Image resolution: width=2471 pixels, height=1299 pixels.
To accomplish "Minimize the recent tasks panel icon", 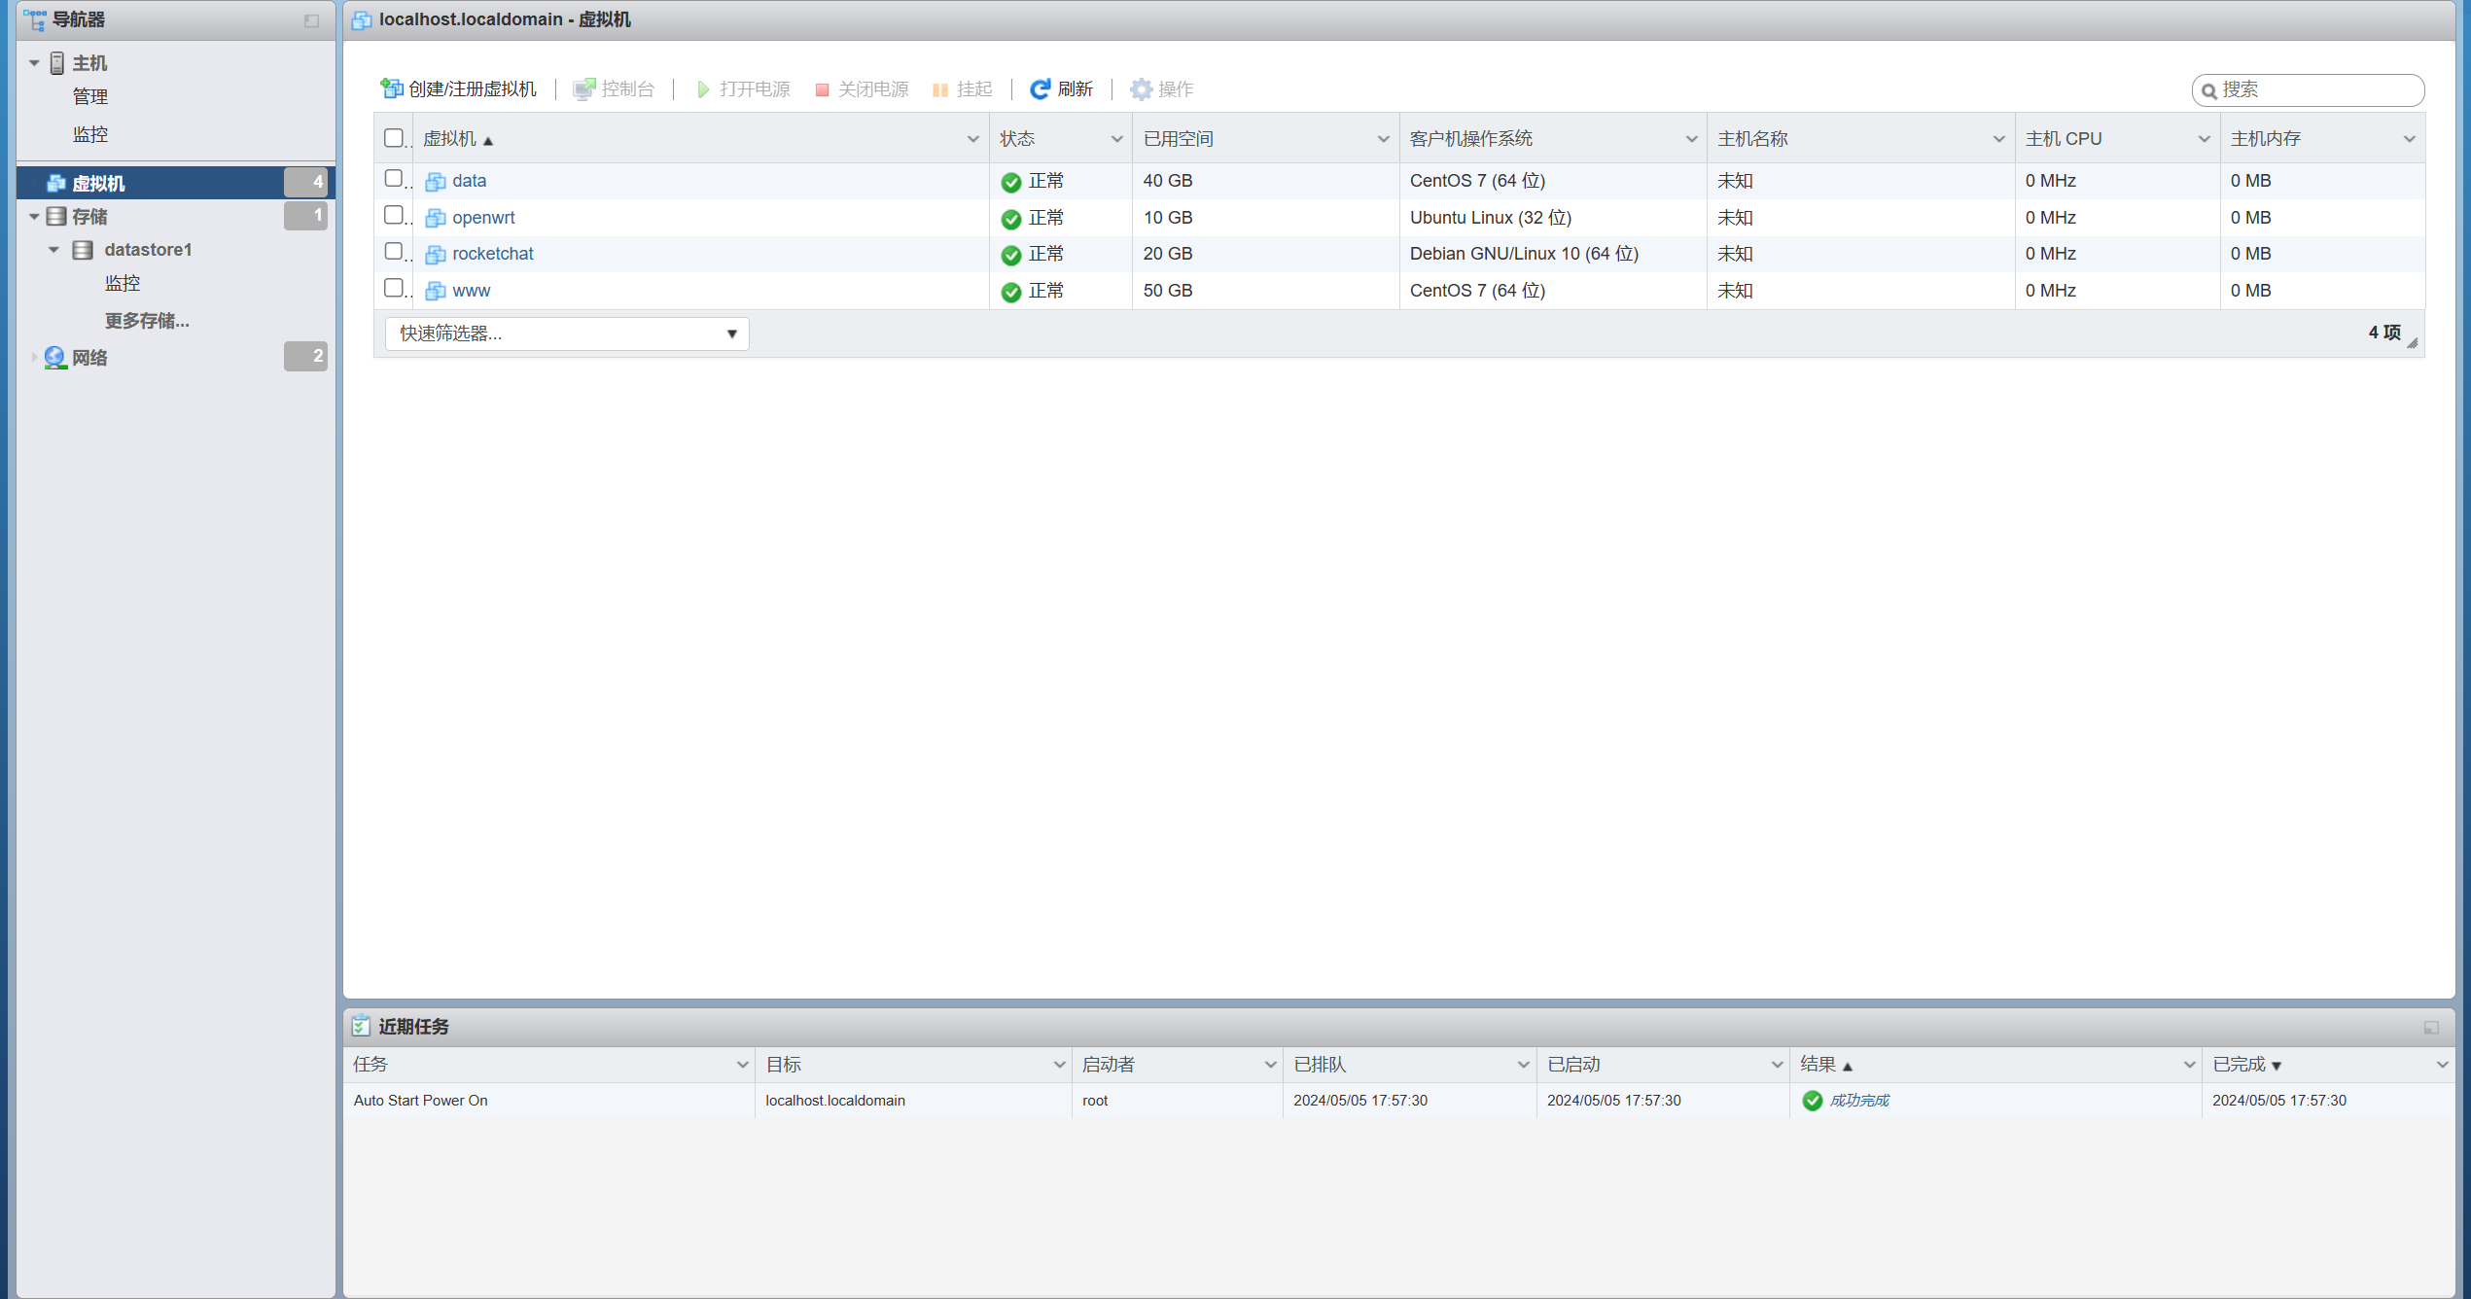I will tap(2430, 1028).
